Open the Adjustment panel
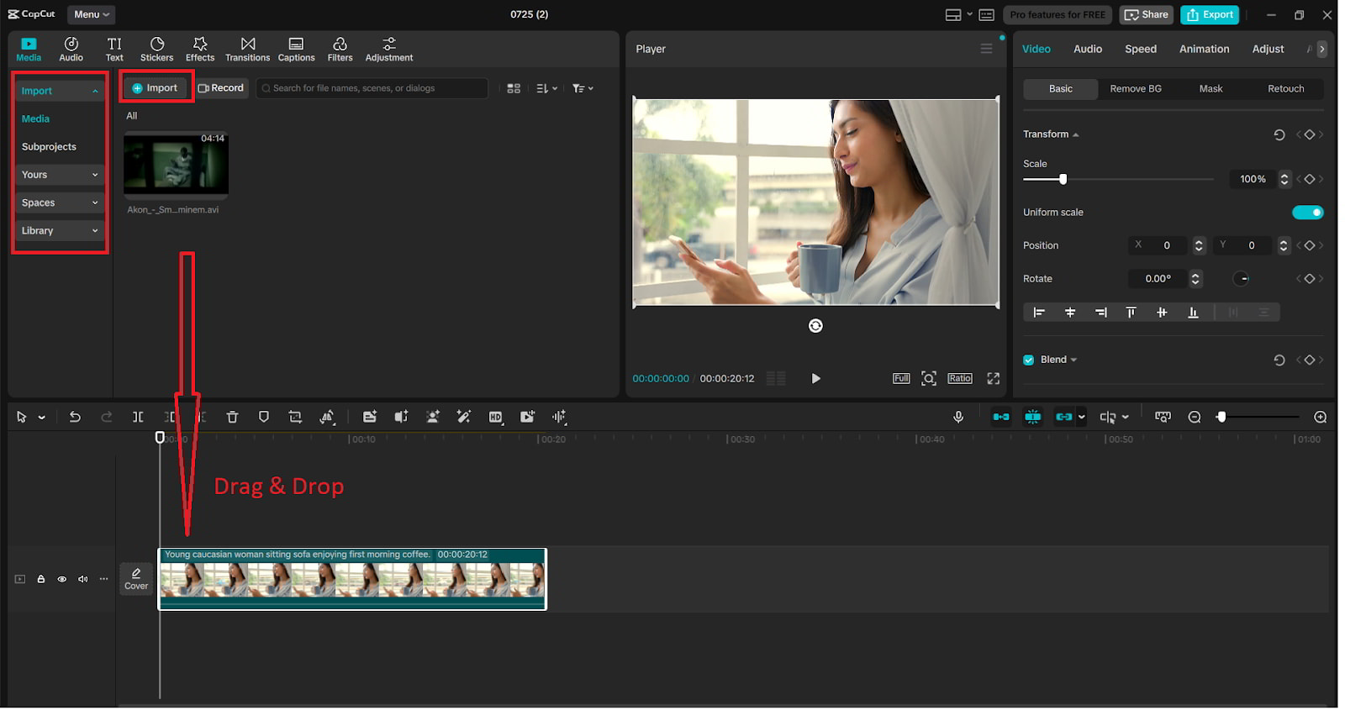This screenshot has width=1345, height=710. [x=389, y=50]
